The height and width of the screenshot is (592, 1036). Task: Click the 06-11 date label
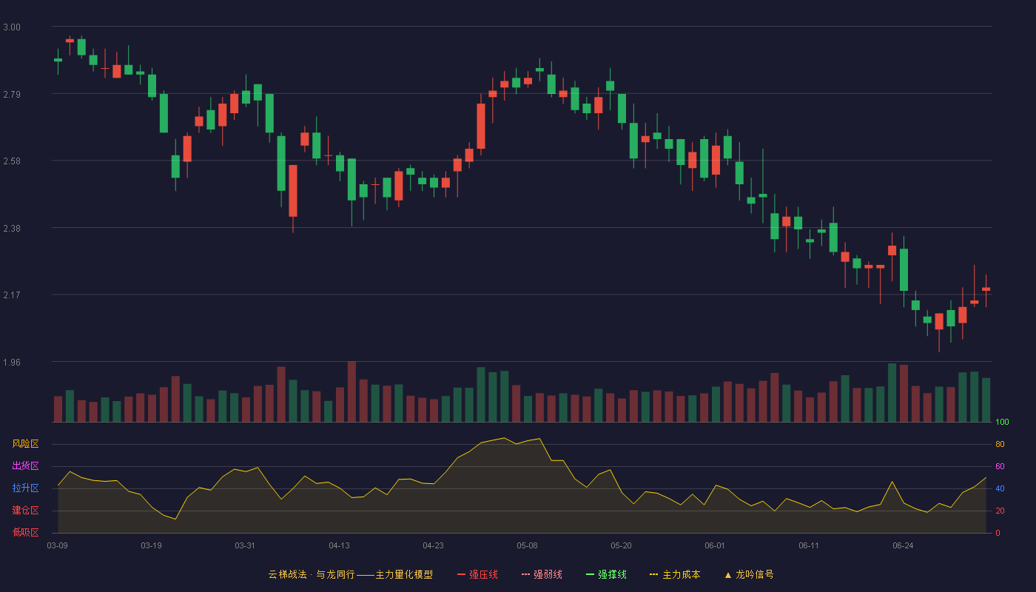pos(809,545)
